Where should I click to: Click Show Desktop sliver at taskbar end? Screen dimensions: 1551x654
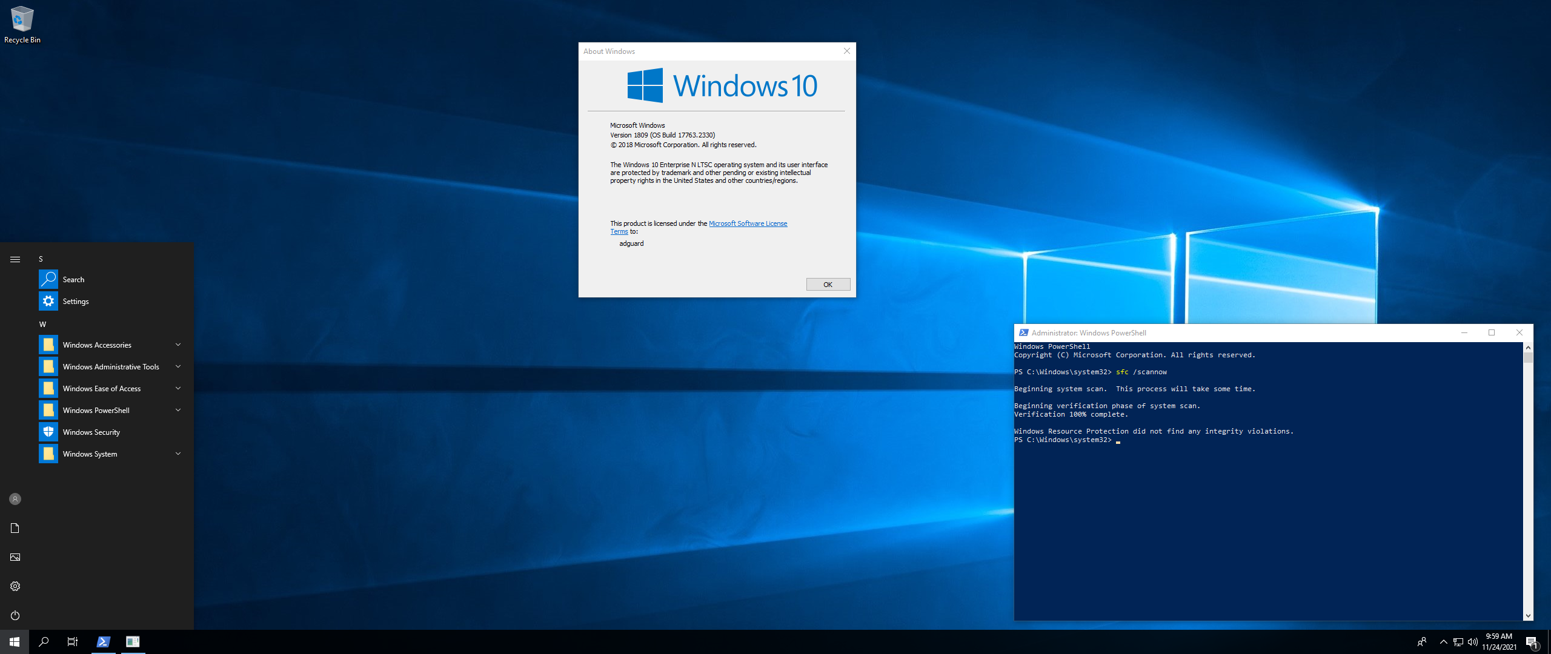[x=1549, y=642]
